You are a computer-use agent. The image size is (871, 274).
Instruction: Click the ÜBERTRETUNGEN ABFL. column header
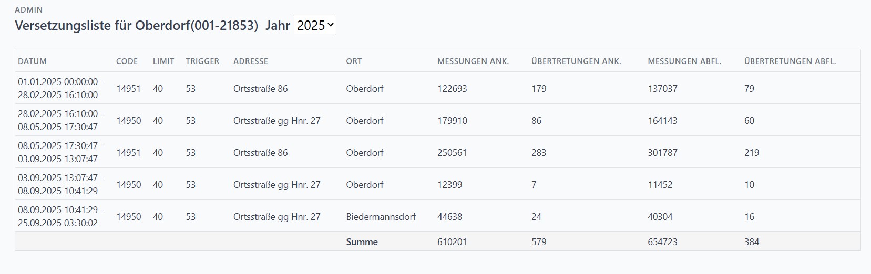pos(790,61)
